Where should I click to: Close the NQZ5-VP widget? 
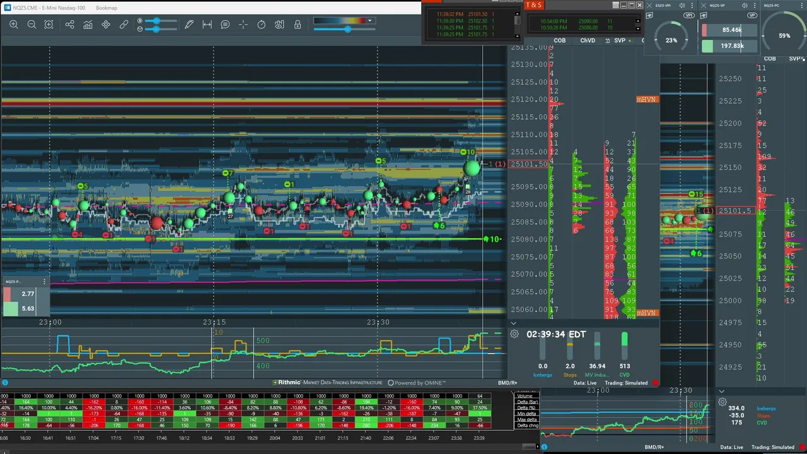[x=704, y=6]
